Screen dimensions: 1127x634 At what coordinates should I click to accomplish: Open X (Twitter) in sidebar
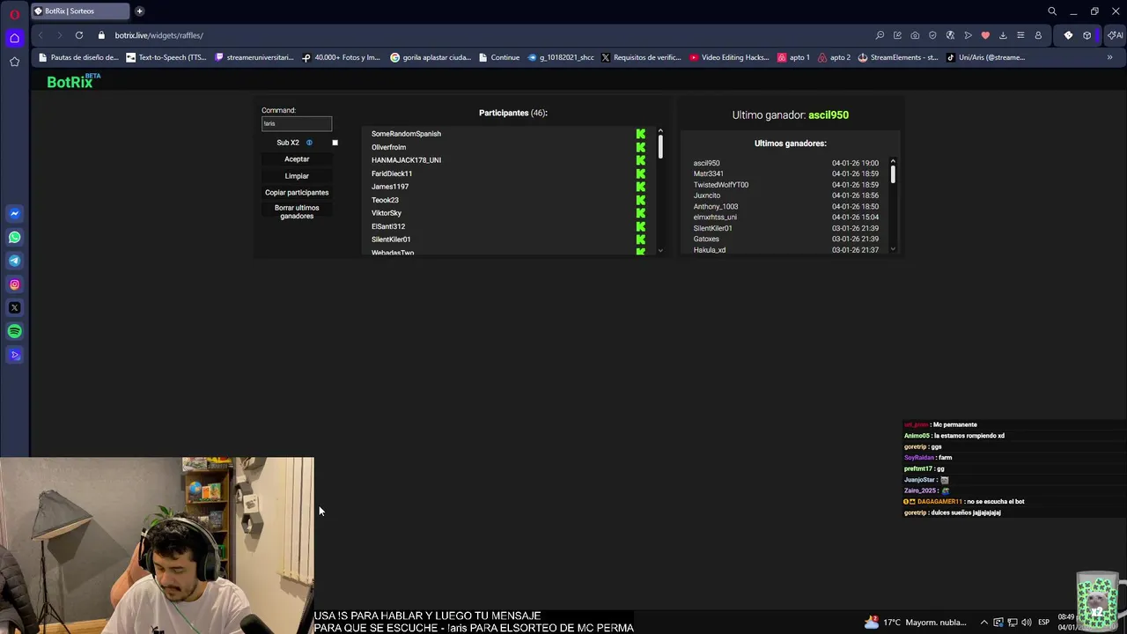point(14,308)
